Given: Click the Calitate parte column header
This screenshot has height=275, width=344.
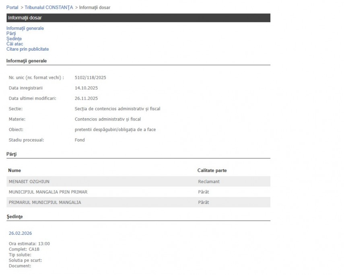Looking at the screenshot, I should coord(212,171).
